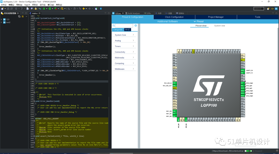Click the Save icon in the toolbar

pos(8,9)
